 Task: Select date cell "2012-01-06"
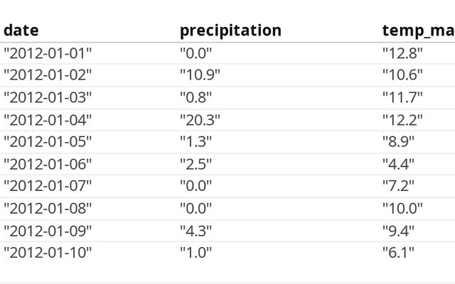48,164
